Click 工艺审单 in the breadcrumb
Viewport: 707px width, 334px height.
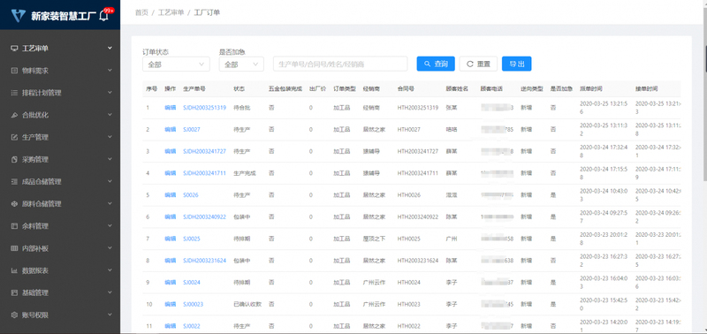click(x=171, y=12)
